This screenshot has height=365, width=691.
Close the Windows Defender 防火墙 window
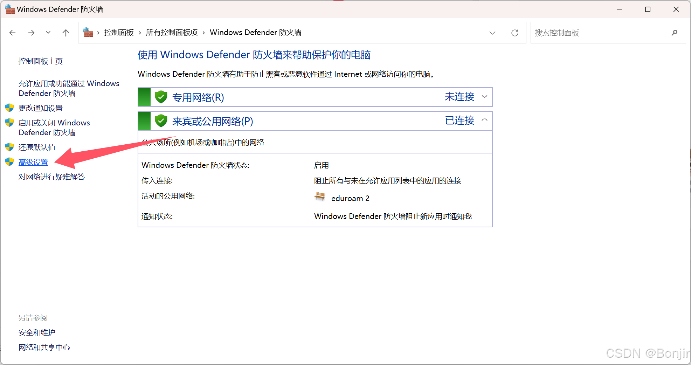click(x=676, y=9)
